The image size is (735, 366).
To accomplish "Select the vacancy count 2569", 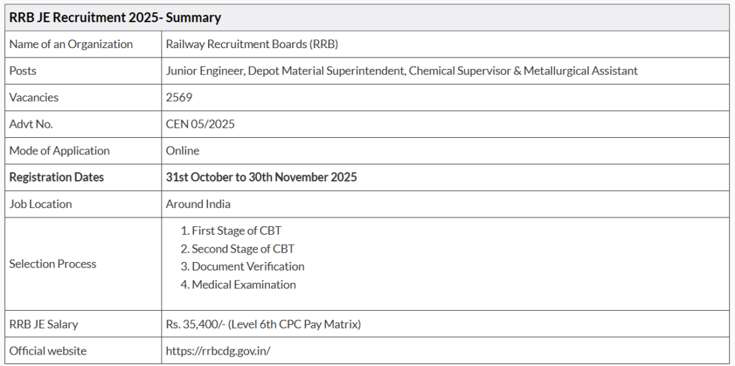I will 179,97.
